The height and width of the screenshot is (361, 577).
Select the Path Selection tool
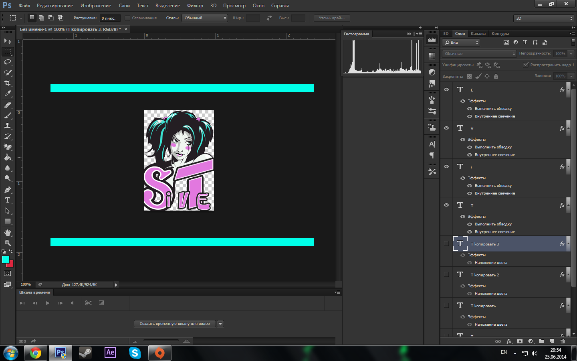coord(8,211)
